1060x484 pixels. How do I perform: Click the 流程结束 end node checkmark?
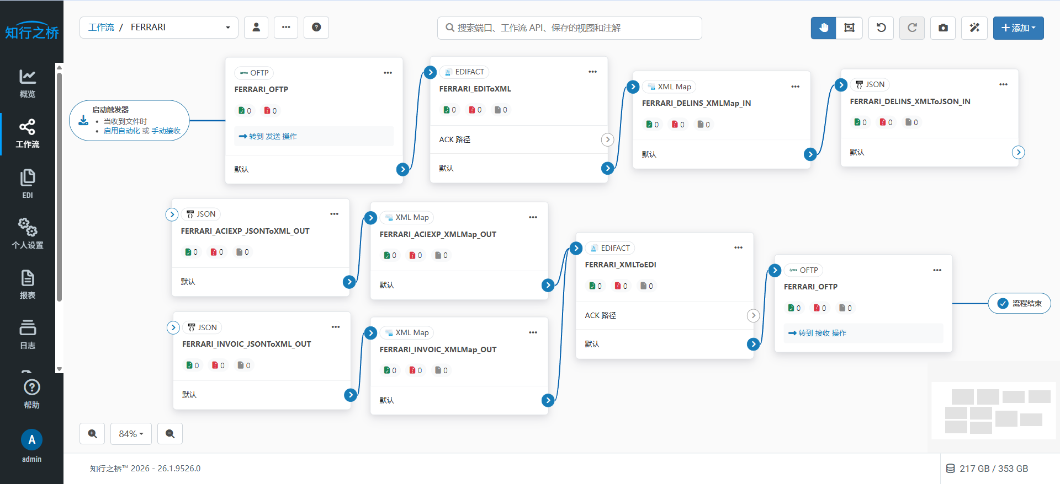pyautogui.click(x=1003, y=303)
